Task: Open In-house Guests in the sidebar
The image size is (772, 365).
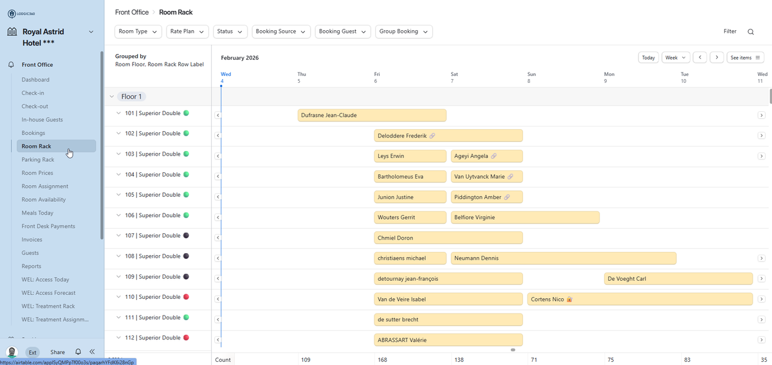Action: point(42,120)
